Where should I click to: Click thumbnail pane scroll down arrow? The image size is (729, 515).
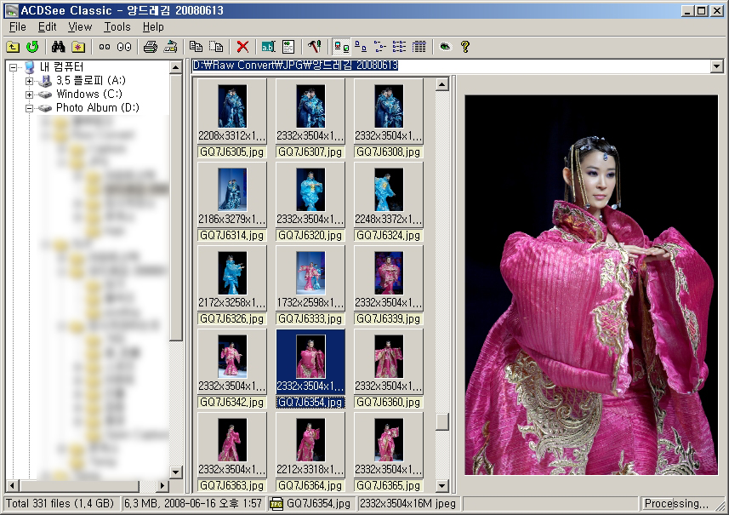[442, 486]
